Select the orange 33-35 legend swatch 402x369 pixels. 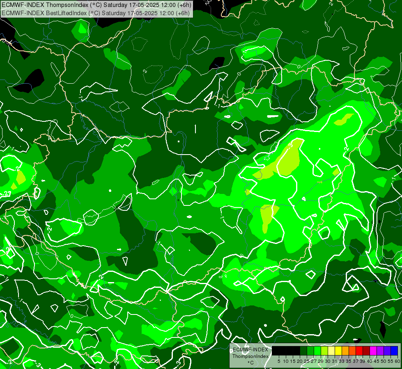pyautogui.click(x=345, y=351)
